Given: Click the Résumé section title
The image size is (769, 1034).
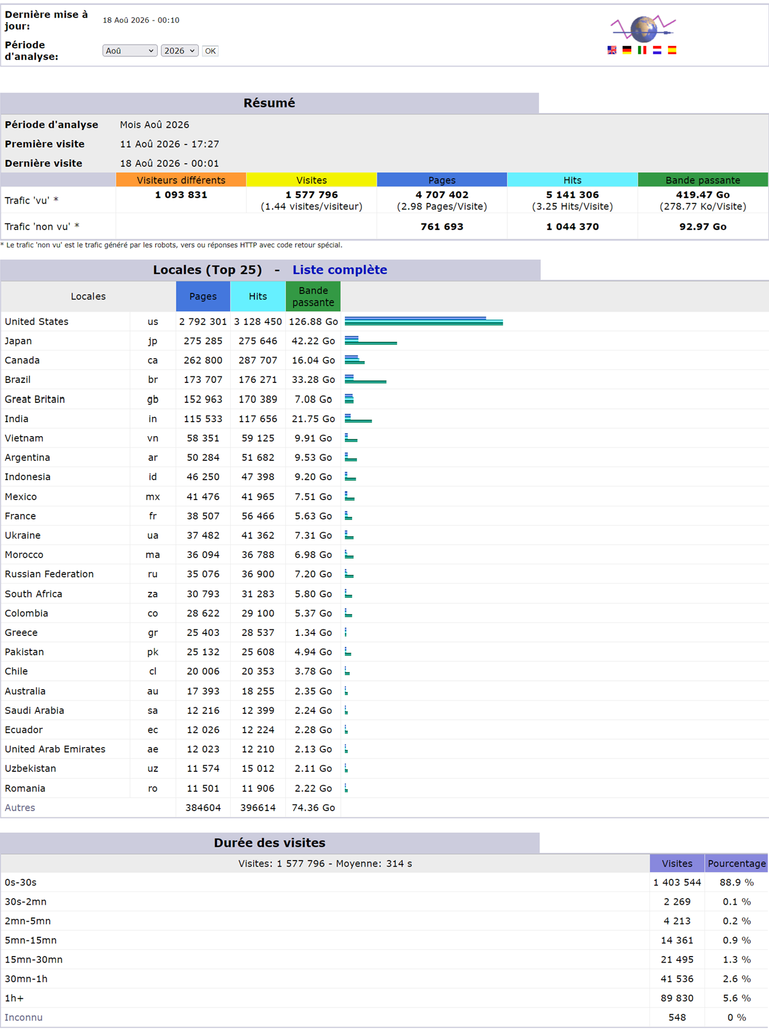Looking at the screenshot, I should pyautogui.click(x=269, y=103).
